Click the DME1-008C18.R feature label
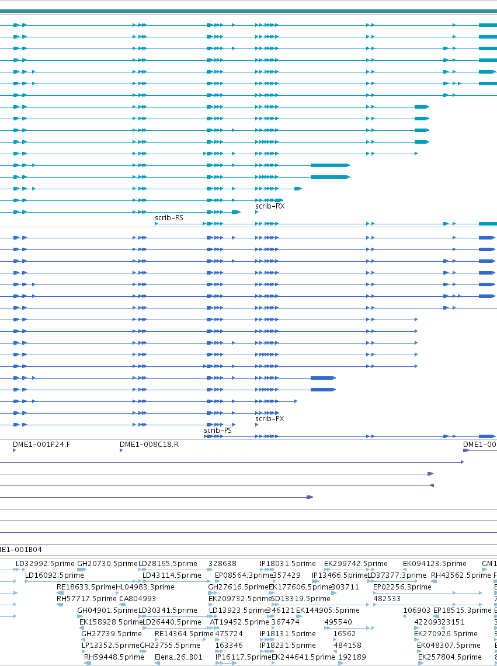Viewport: 497px width, 666px height. tap(149, 444)
